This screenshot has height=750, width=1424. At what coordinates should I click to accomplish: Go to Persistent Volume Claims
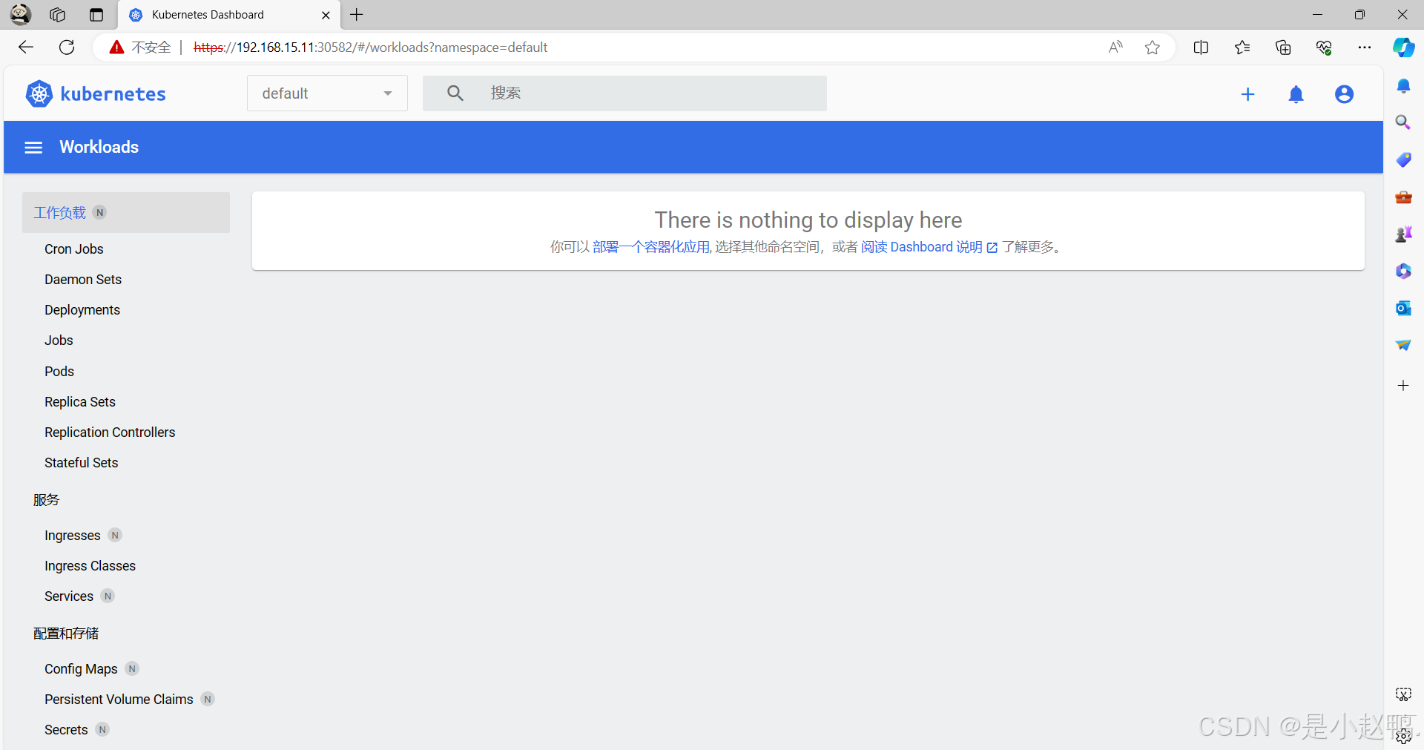pos(119,700)
